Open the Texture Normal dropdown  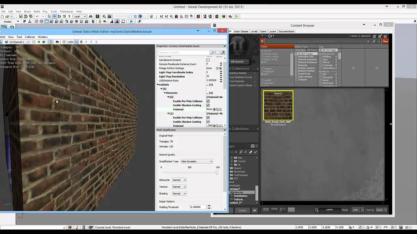(179, 187)
